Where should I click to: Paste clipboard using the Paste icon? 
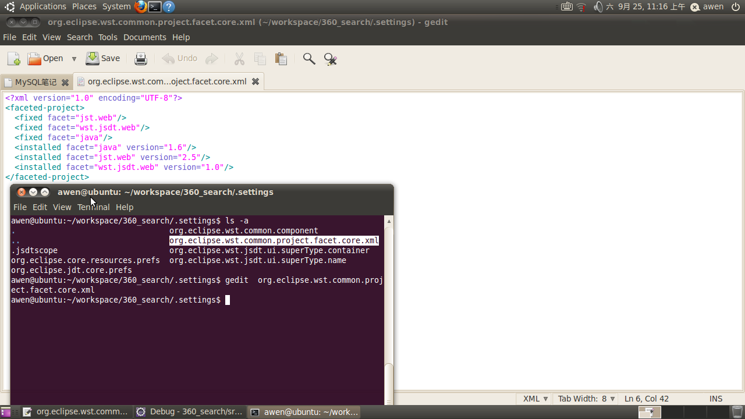[281, 59]
